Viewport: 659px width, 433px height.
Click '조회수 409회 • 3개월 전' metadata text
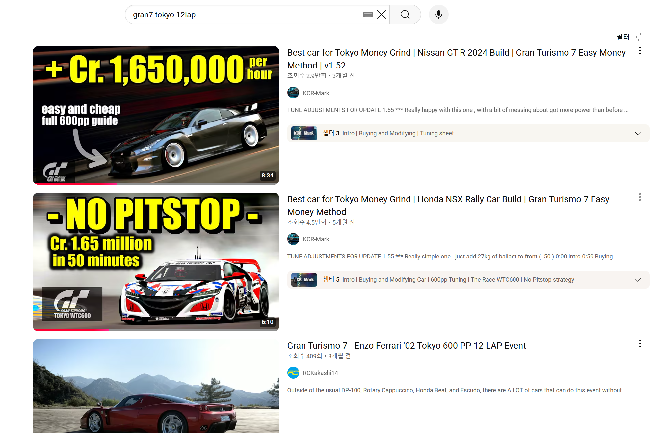coord(319,356)
